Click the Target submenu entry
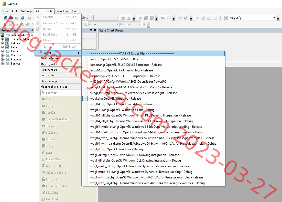 point(58,53)
